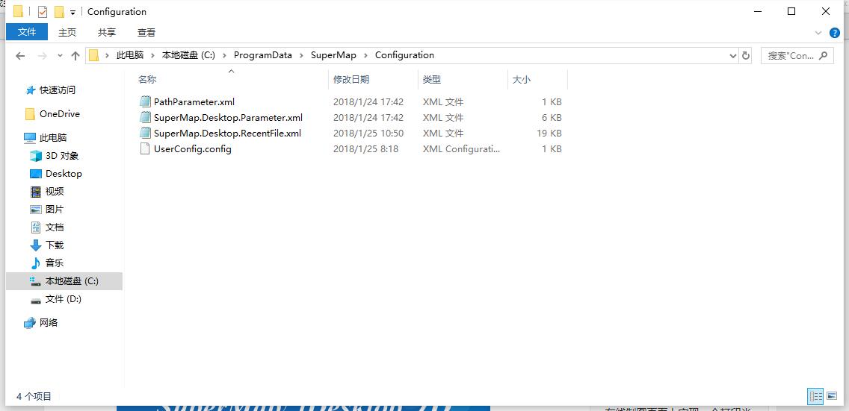Select 网络 label in navigation pane

point(49,323)
